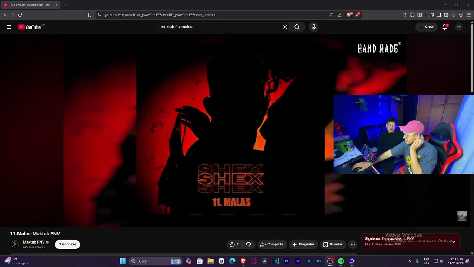
Task: Open the Crear upload menu
Action: (426, 27)
